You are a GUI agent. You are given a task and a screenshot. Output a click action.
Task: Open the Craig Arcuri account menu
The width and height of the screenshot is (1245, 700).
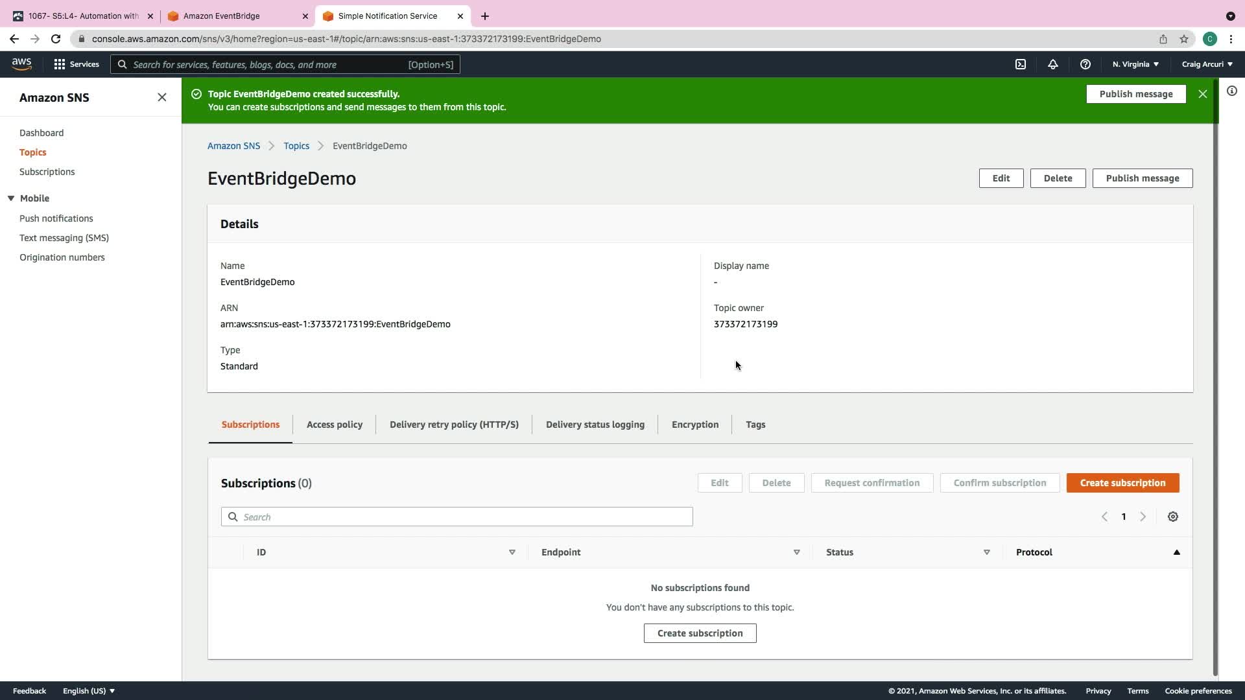pos(1206,64)
